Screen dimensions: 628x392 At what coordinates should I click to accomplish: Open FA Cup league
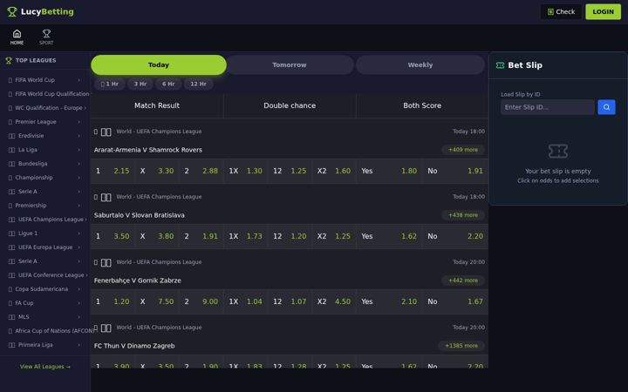point(44,303)
